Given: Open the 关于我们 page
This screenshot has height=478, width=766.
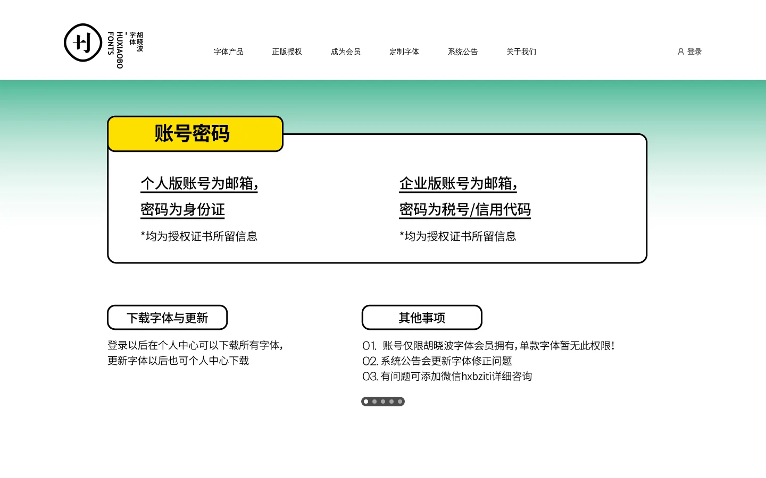Looking at the screenshot, I should (x=521, y=52).
